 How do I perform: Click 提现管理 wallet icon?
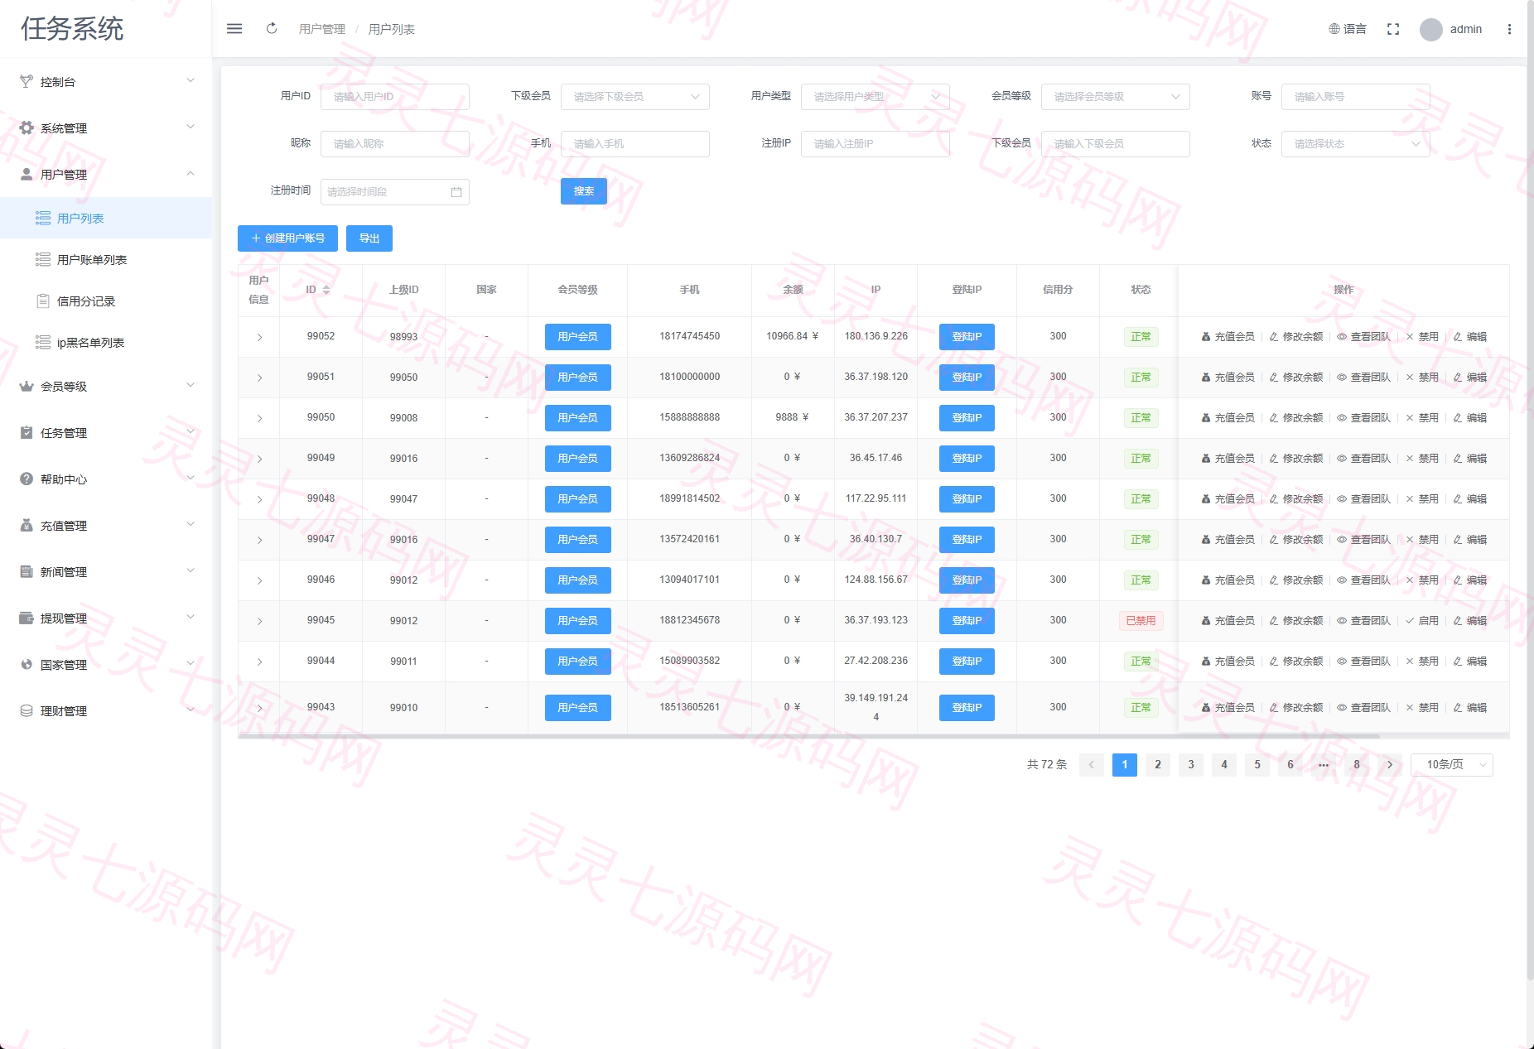click(27, 618)
